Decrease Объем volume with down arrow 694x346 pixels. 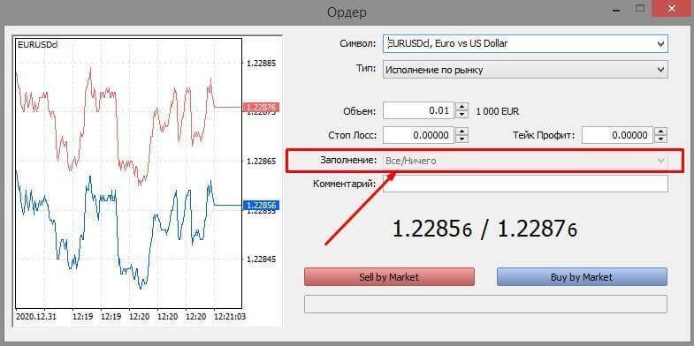click(462, 115)
